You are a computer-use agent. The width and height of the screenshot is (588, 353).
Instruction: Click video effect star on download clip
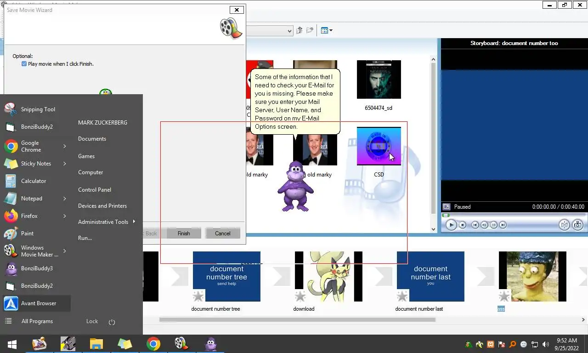[x=300, y=296]
